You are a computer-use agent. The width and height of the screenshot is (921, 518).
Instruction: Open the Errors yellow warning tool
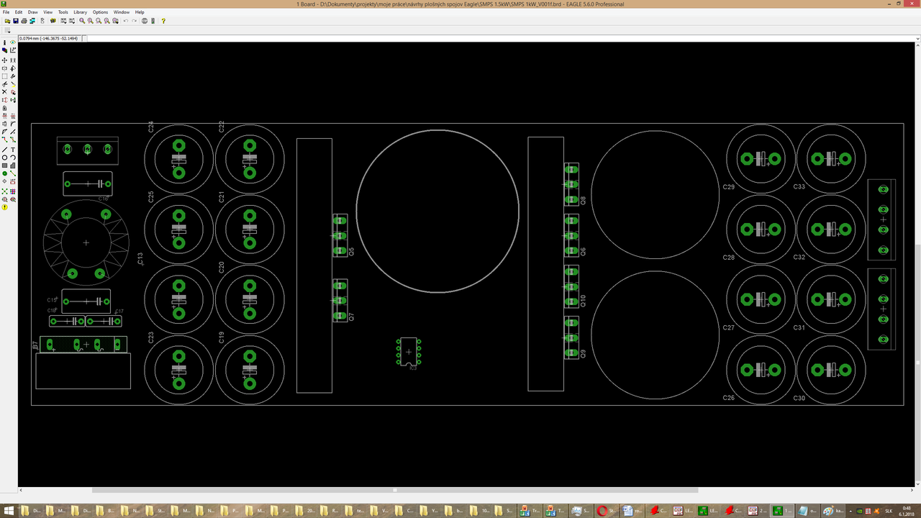tap(5, 207)
